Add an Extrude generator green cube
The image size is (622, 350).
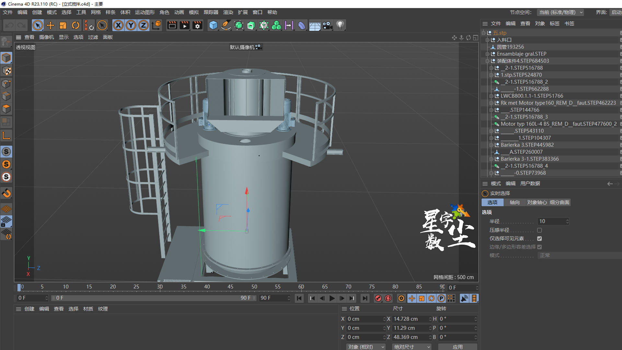pos(251,25)
